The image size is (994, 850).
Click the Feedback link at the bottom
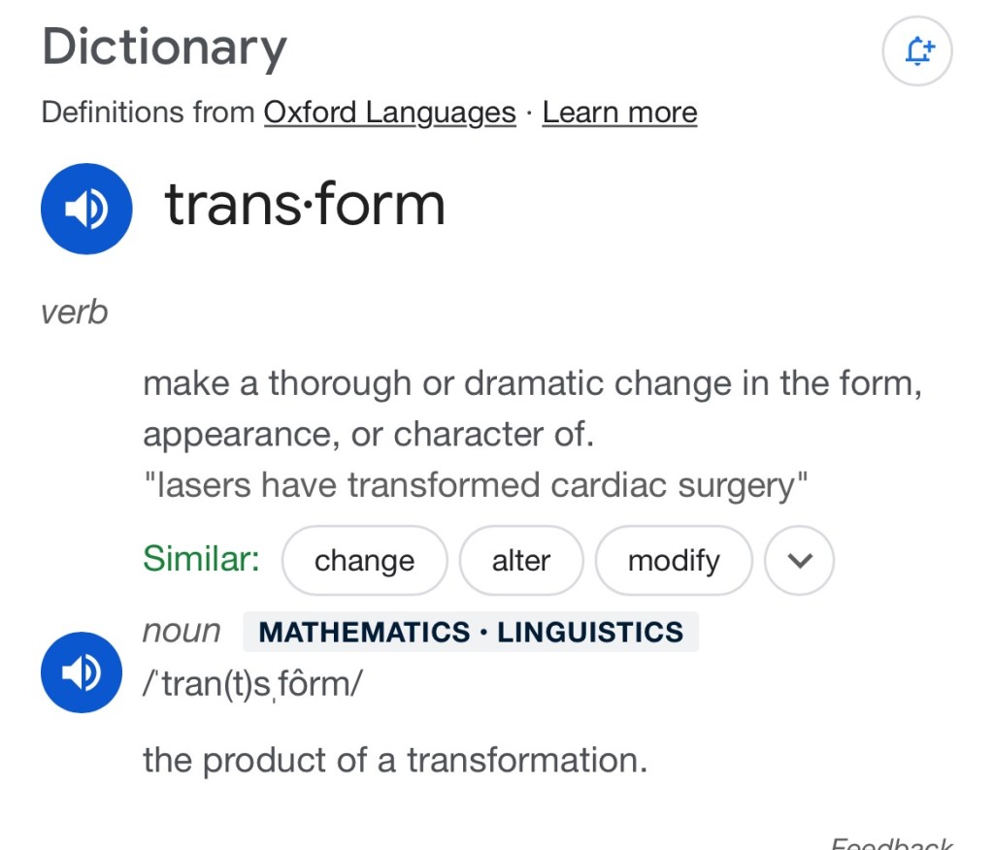tap(891, 842)
